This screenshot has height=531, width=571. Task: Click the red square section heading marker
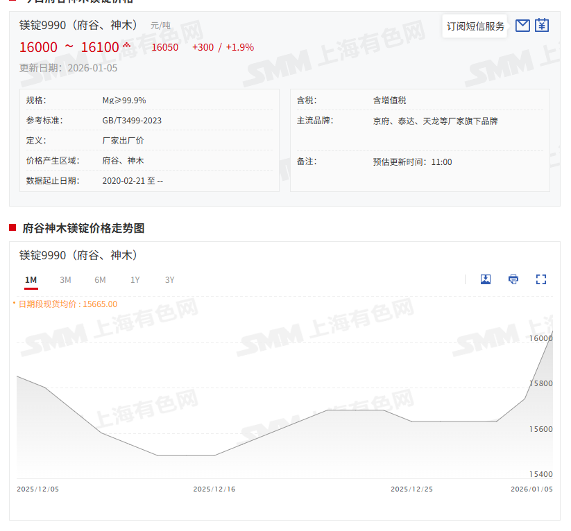(12, 227)
